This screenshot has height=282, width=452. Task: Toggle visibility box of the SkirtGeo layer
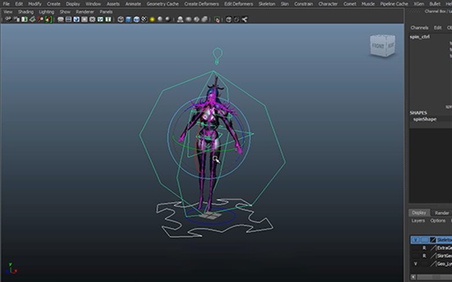click(x=415, y=255)
